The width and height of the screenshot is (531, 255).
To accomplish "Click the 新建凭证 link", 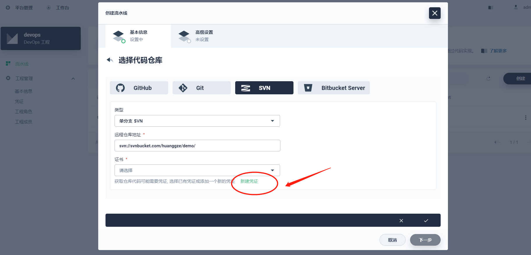I will [249, 181].
